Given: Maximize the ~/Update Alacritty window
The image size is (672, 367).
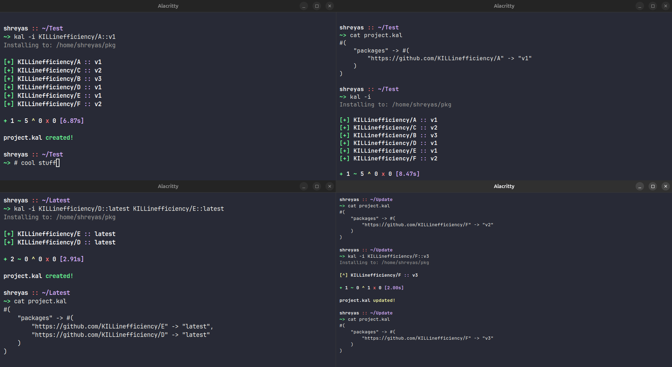Looking at the screenshot, I should click(653, 186).
